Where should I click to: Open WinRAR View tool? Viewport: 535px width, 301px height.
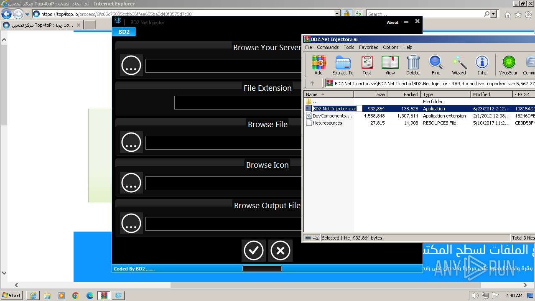click(x=390, y=65)
